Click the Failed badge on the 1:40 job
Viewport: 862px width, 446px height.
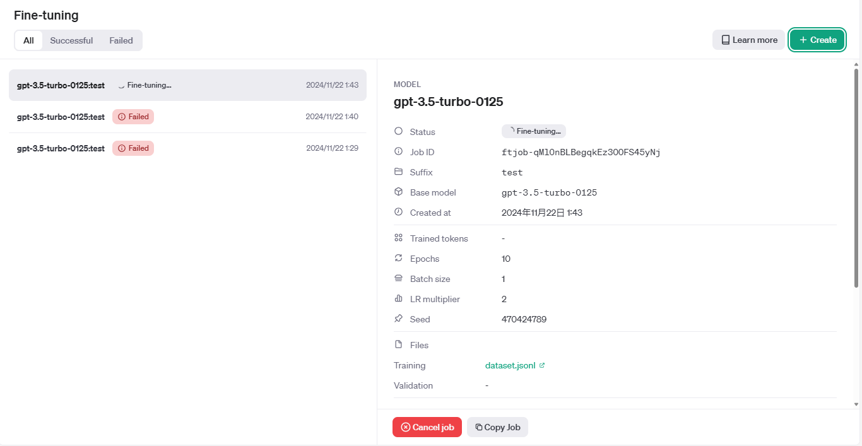[x=133, y=117]
